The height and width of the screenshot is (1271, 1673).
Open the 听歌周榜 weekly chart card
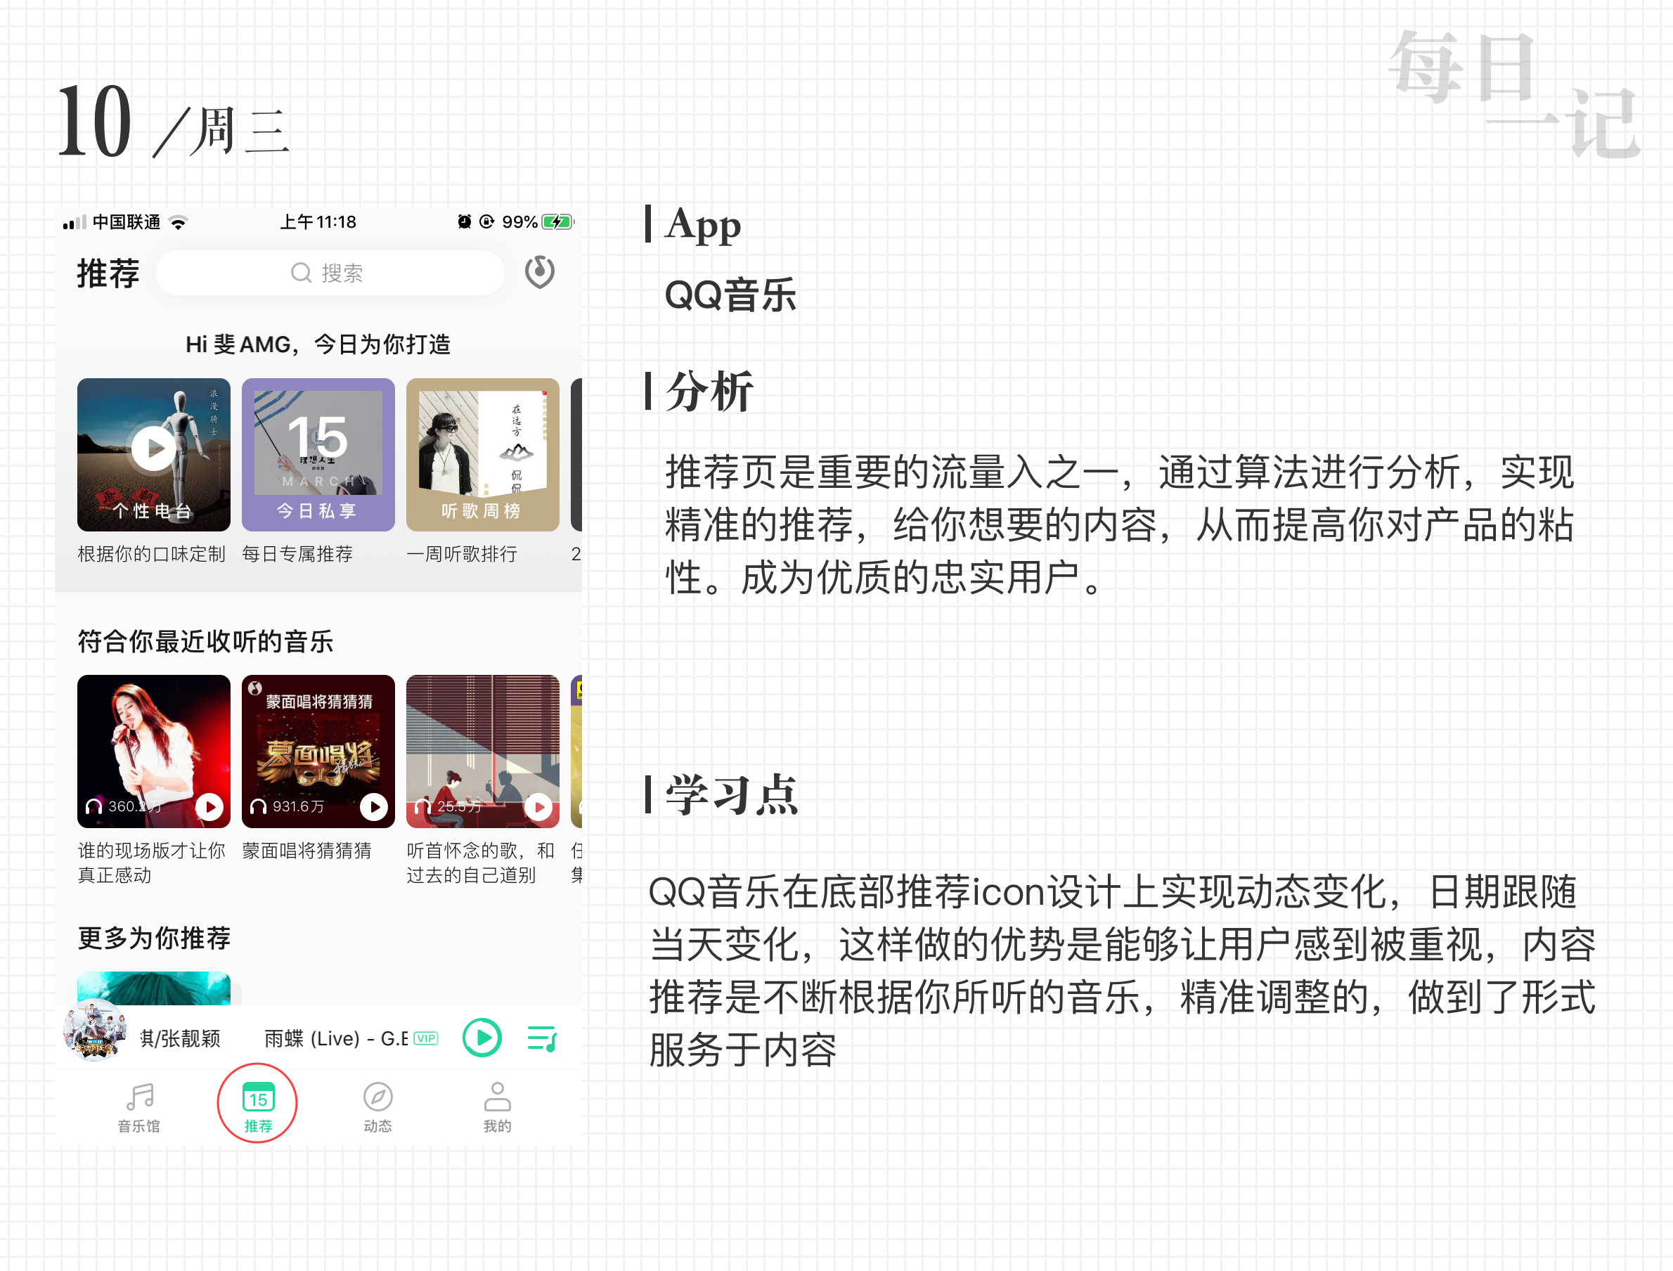[x=482, y=454]
